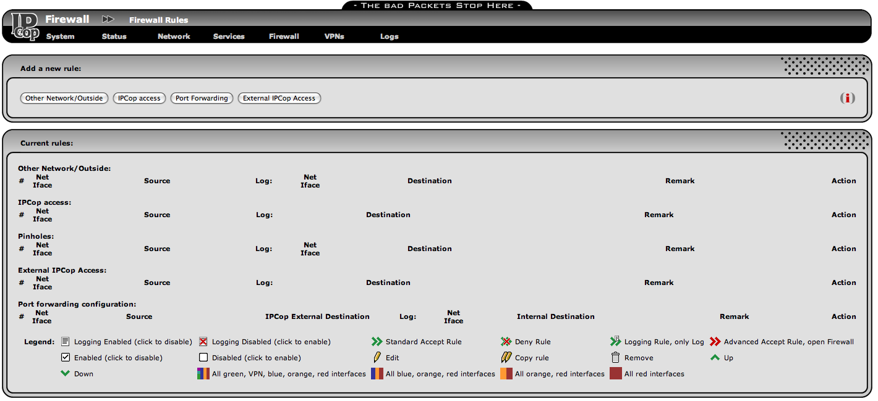Click the green Down arrow icon
This screenshot has height=401, width=878.
pos(64,373)
